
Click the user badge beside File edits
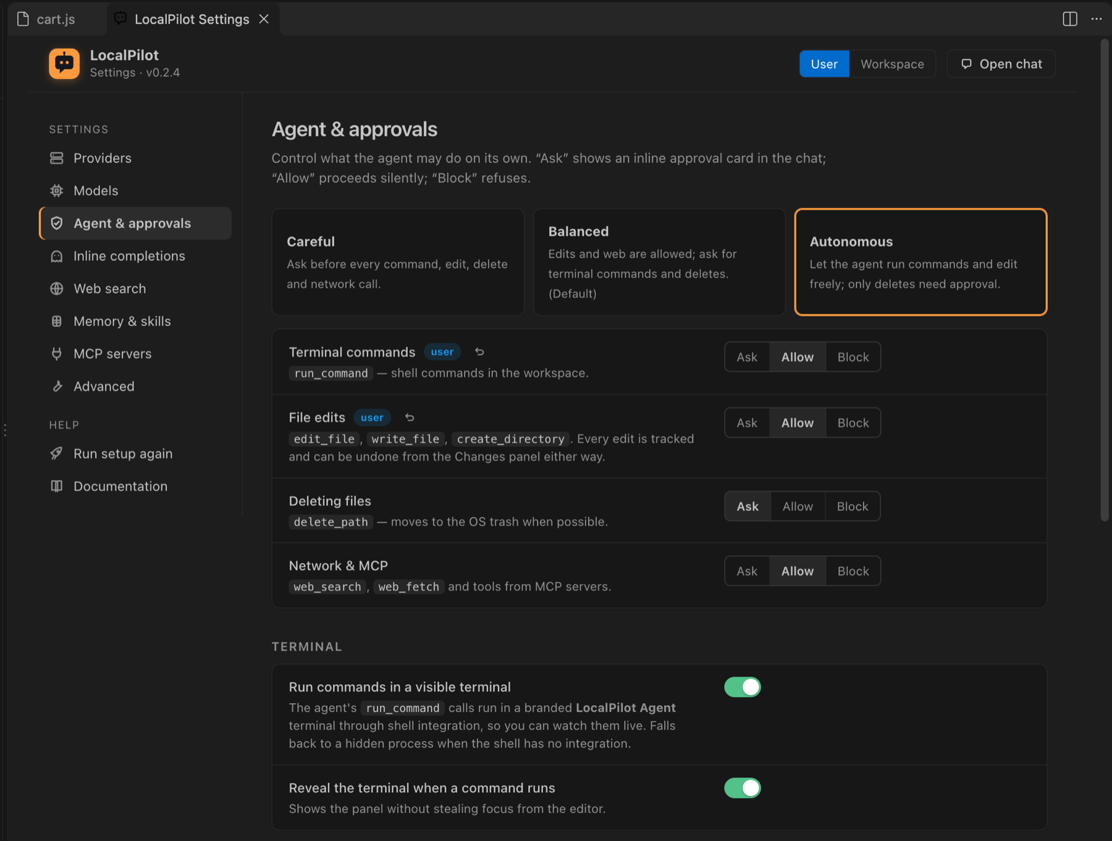[372, 417]
